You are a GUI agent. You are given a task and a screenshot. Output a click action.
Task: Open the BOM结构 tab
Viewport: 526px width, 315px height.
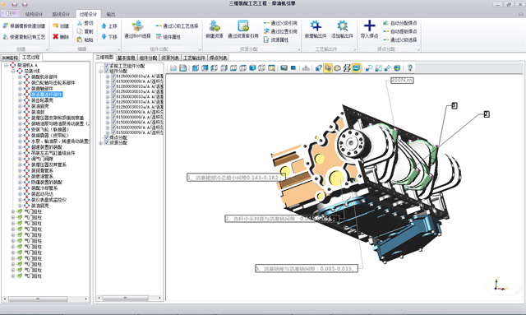point(10,58)
